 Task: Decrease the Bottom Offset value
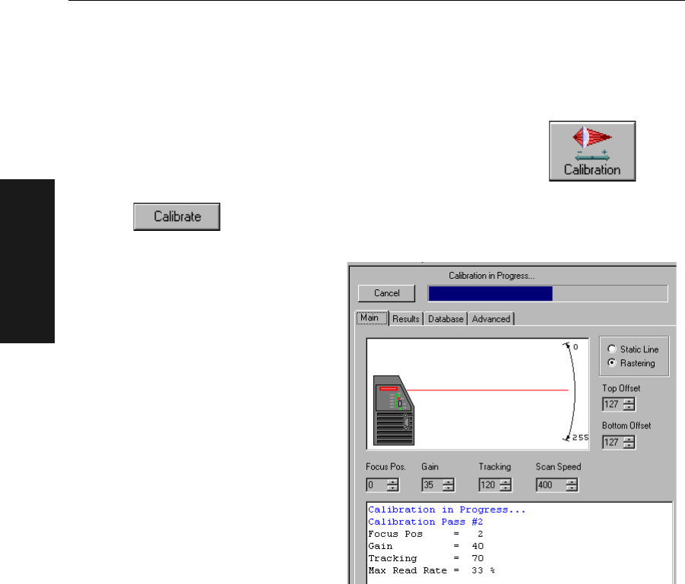pyautogui.click(x=629, y=445)
